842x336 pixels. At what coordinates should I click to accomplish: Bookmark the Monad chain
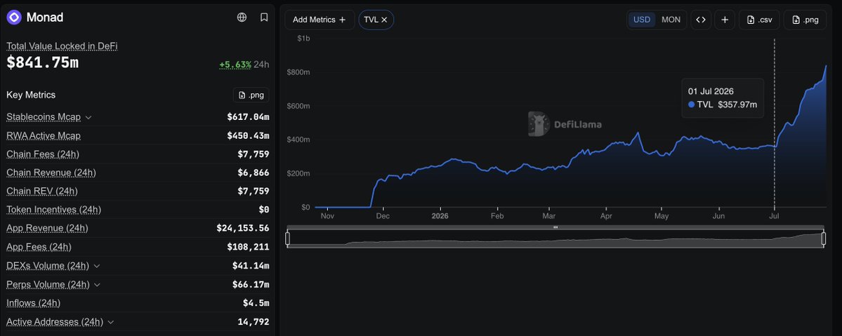pyautogui.click(x=263, y=17)
